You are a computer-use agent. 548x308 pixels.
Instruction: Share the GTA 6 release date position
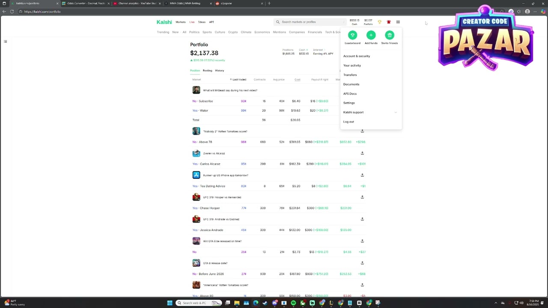[362, 263]
